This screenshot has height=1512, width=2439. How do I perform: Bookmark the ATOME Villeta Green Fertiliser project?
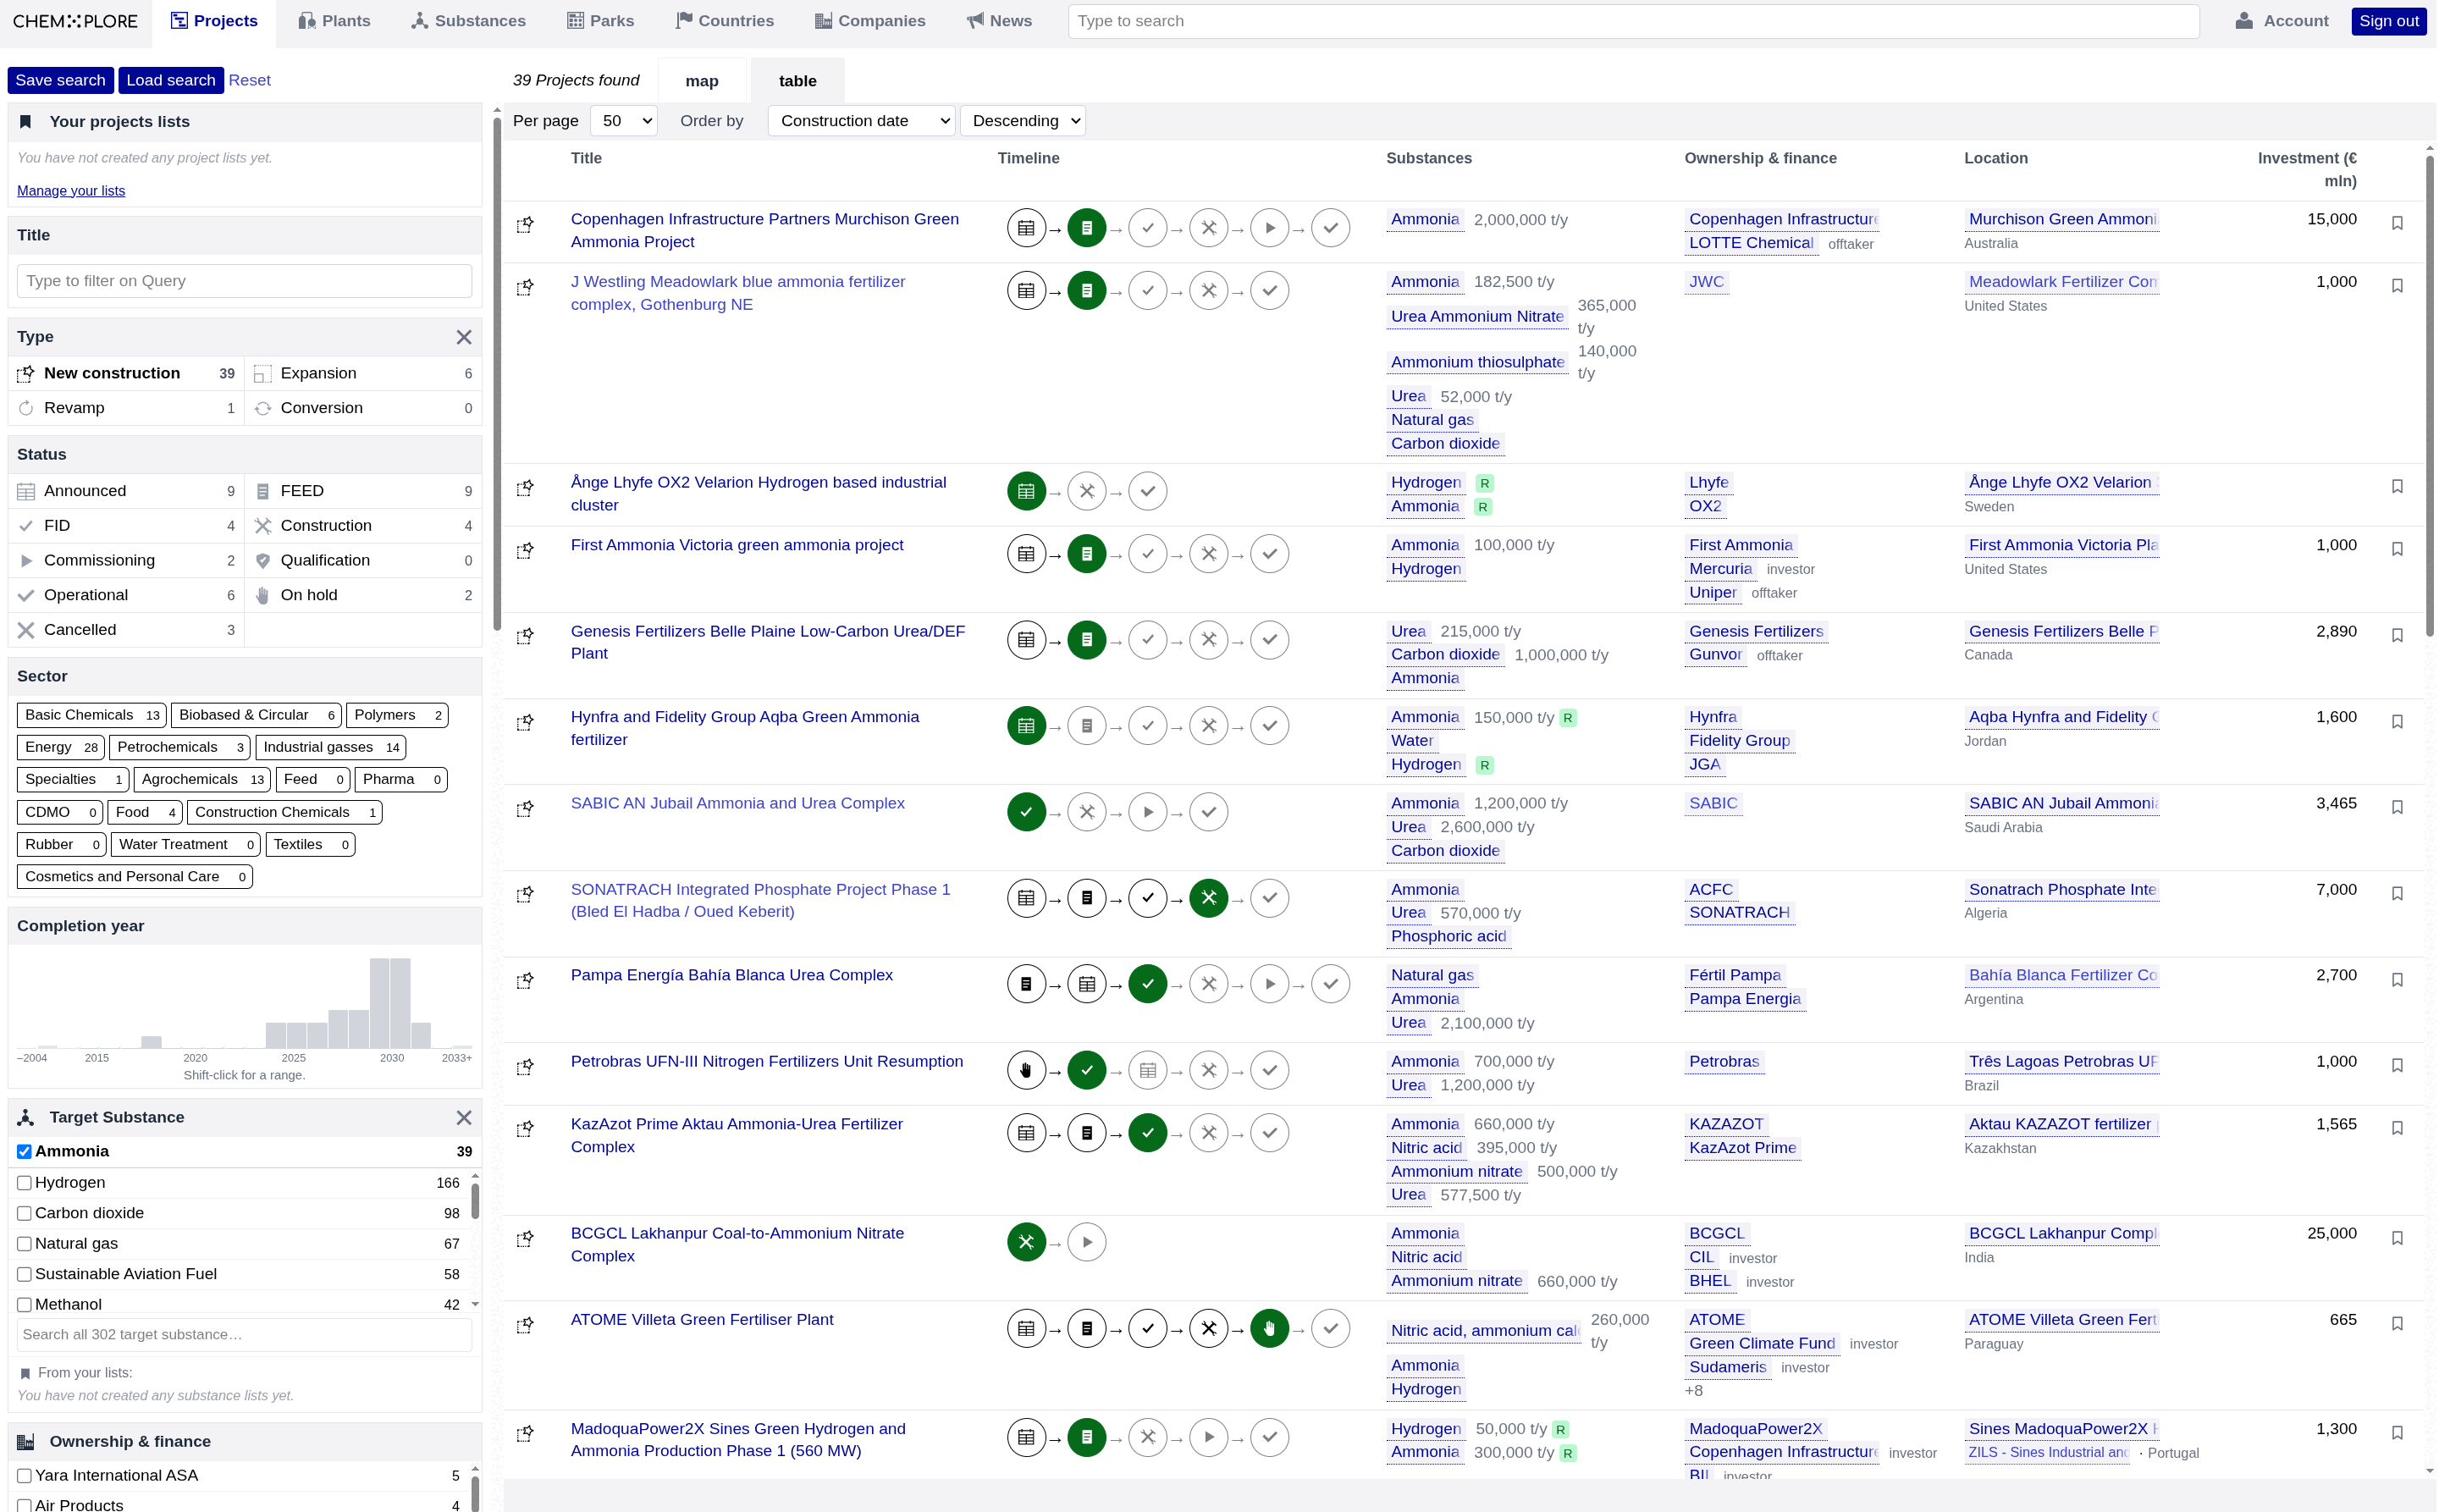tap(2397, 1323)
